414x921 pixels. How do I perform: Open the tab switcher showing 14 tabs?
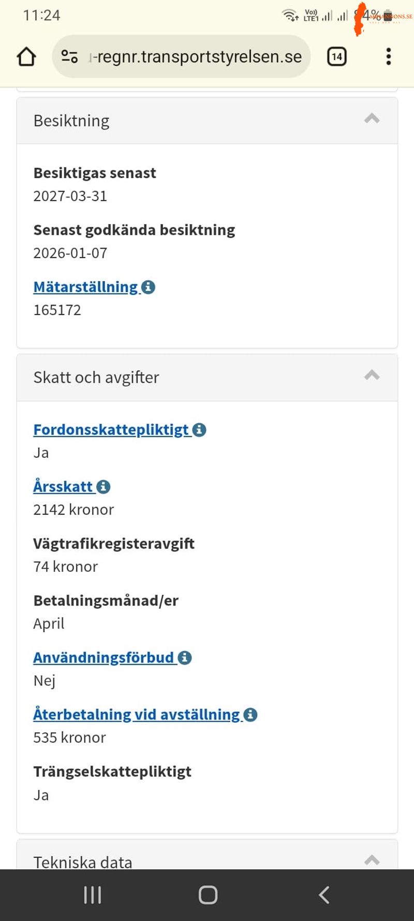coord(337,56)
